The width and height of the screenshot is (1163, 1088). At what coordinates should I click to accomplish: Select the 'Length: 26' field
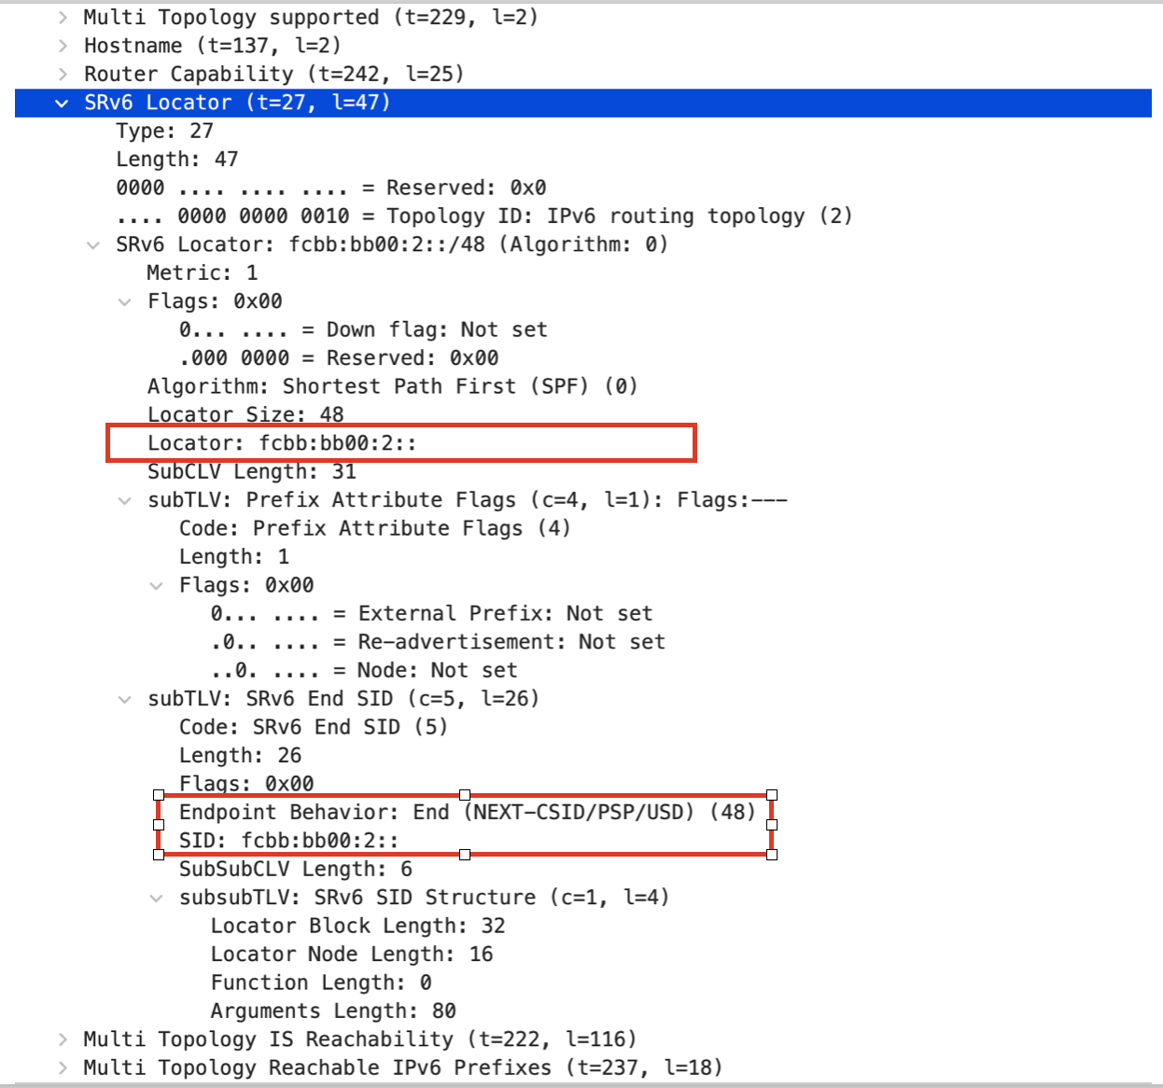coord(241,756)
